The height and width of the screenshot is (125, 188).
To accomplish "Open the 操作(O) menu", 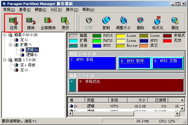I will coord(72,10).
